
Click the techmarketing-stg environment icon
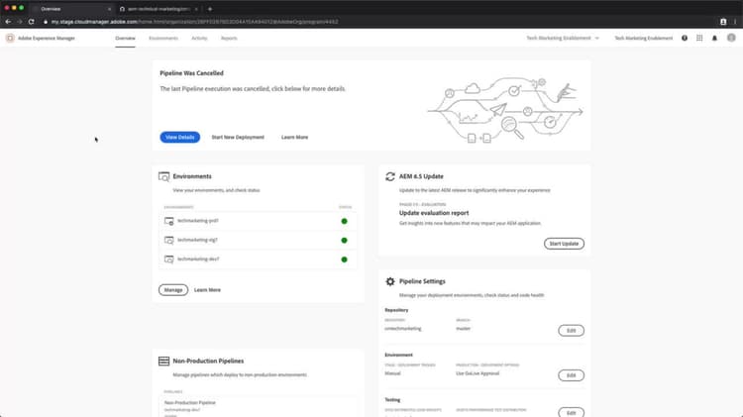pos(168,241)
